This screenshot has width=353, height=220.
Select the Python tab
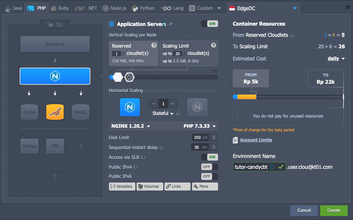143,8
